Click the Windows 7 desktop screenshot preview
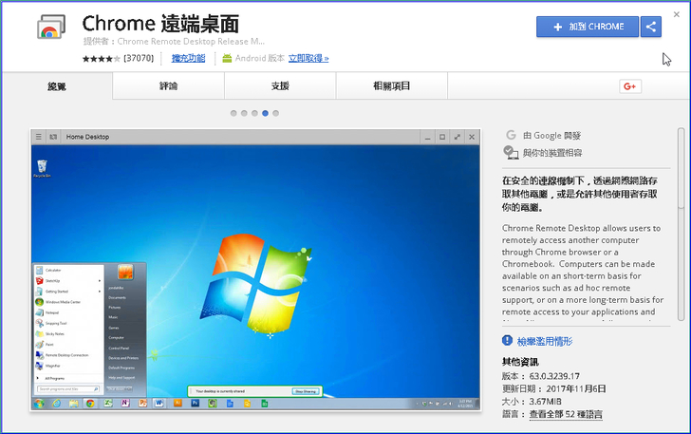The height and width of the screenshot is (434, 691). click(255, 270)
